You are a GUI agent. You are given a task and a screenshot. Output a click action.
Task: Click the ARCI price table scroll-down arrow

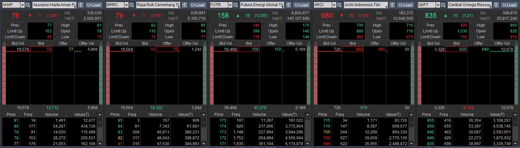[x=412, y=143]
